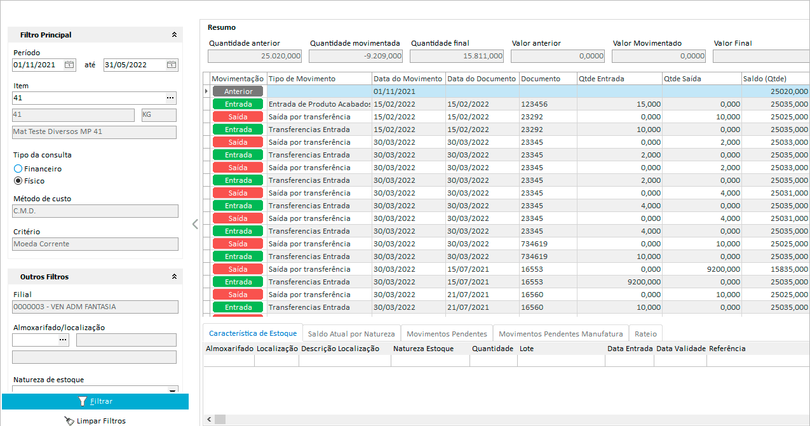Click the 15,000 Qtde Entrada cell

(x=619, y=104)
